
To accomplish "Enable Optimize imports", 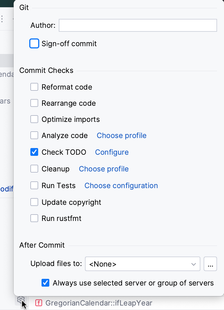I will (x=34, y=119).
